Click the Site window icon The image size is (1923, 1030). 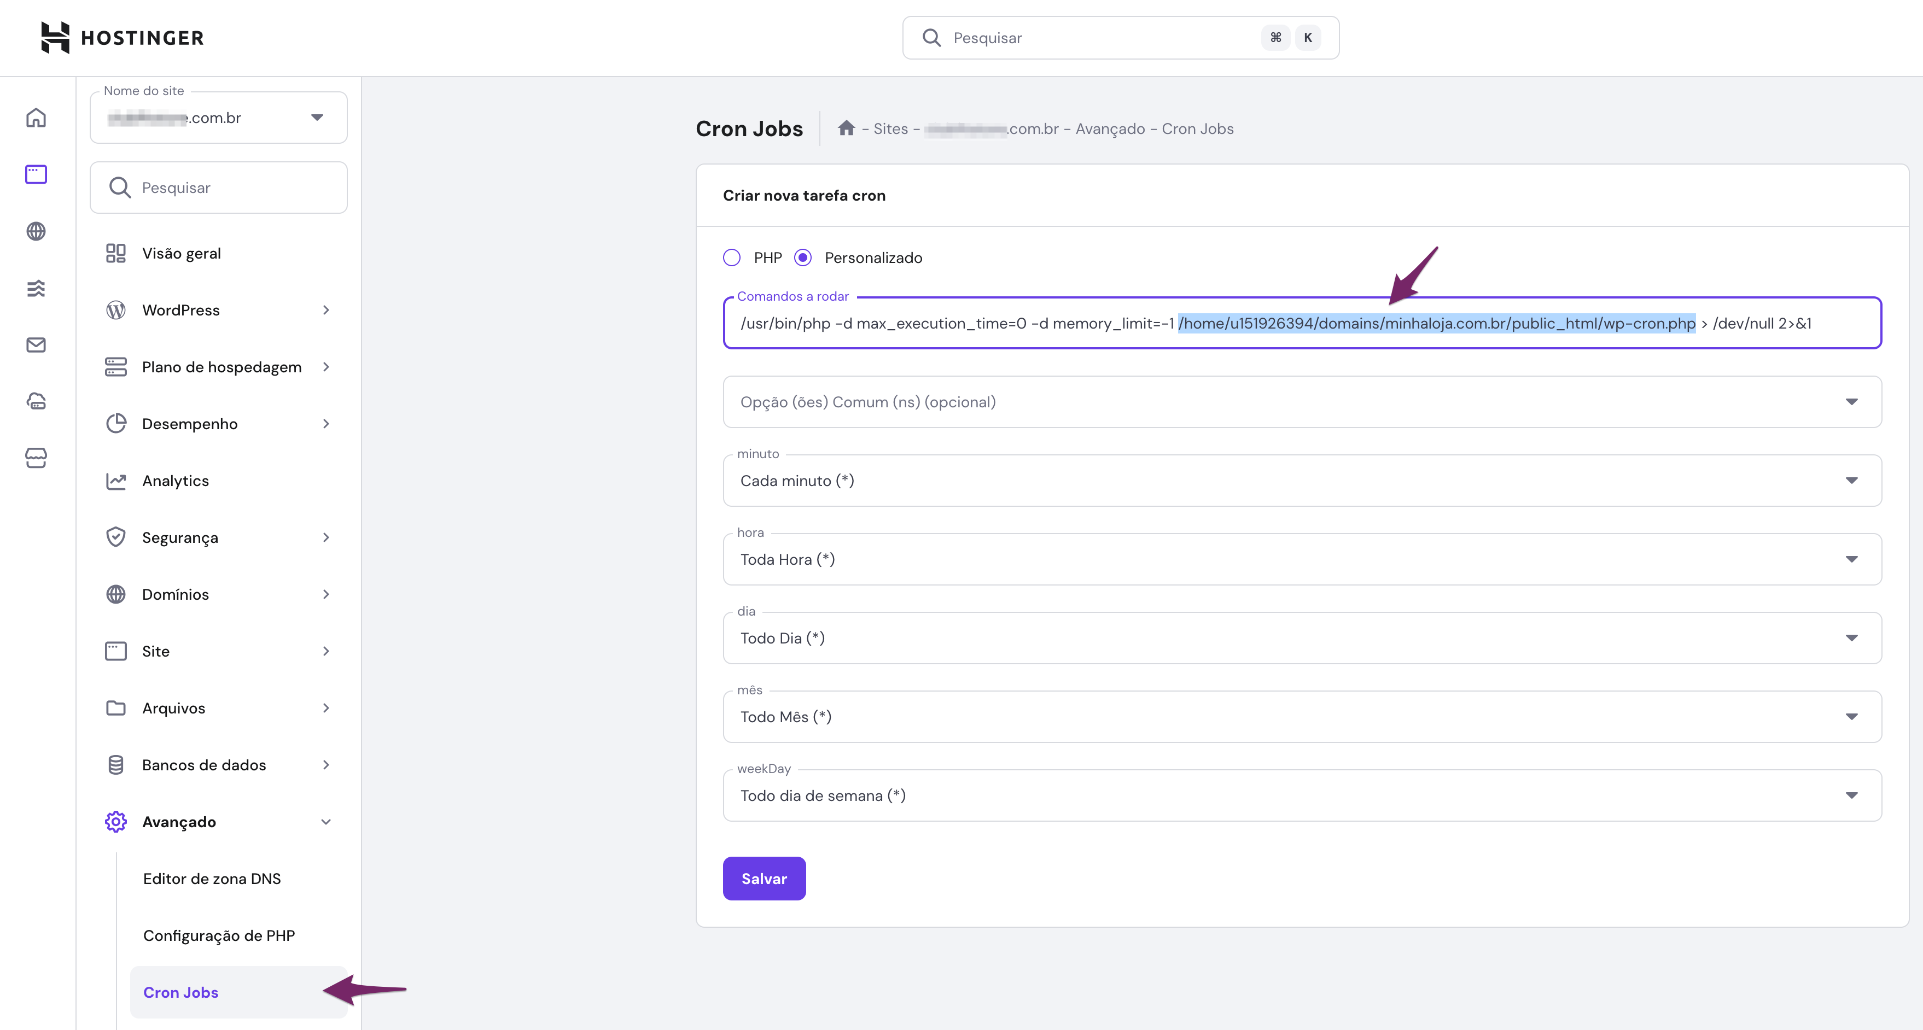pyautogui.click(x=116, y=651)
